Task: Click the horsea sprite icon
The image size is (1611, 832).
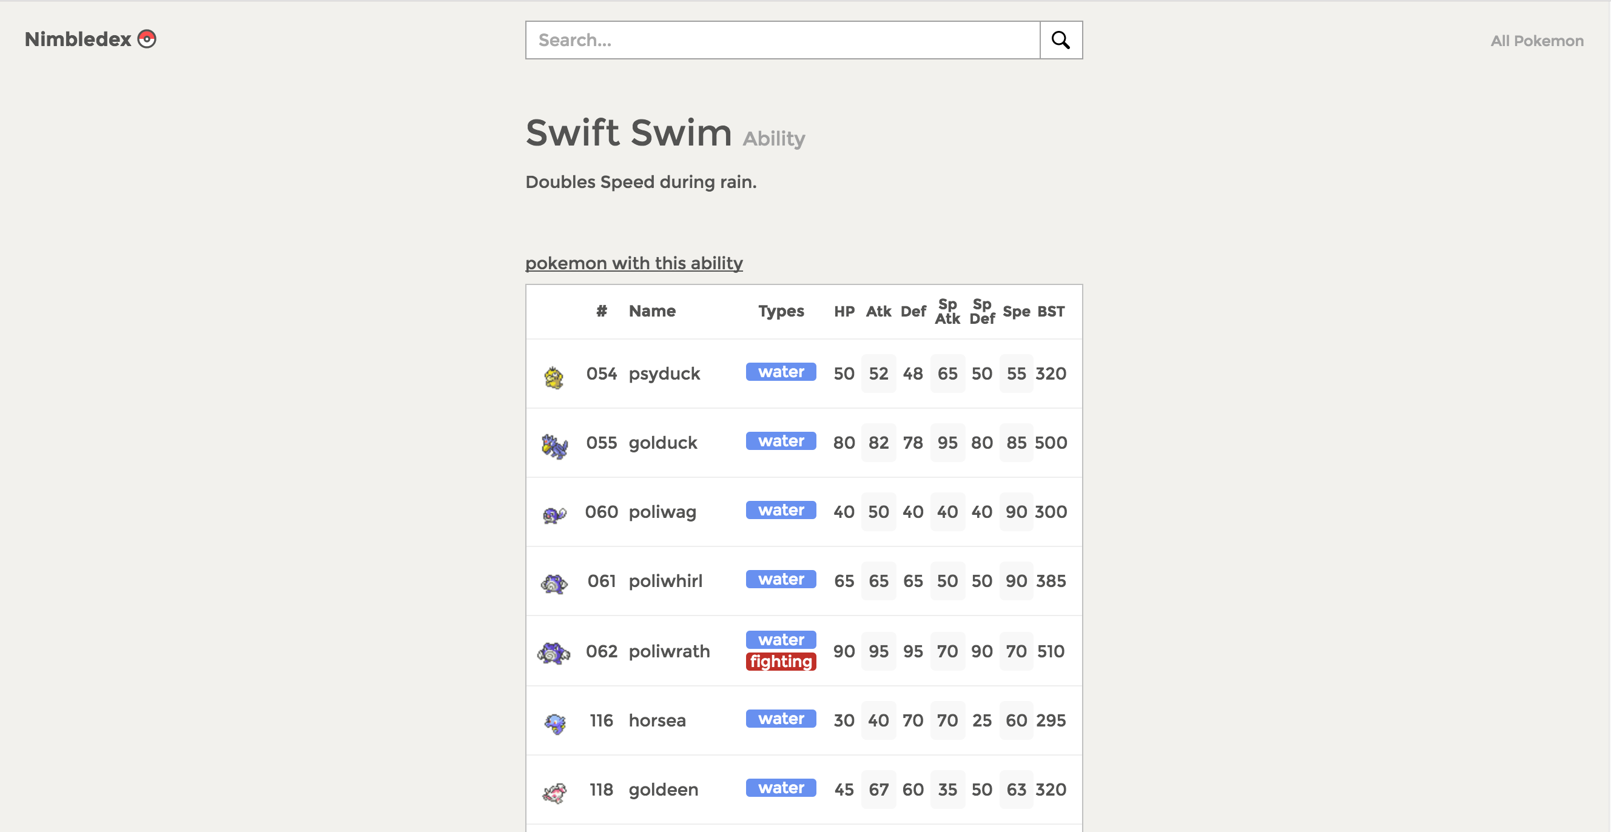Action: (555, 723)
